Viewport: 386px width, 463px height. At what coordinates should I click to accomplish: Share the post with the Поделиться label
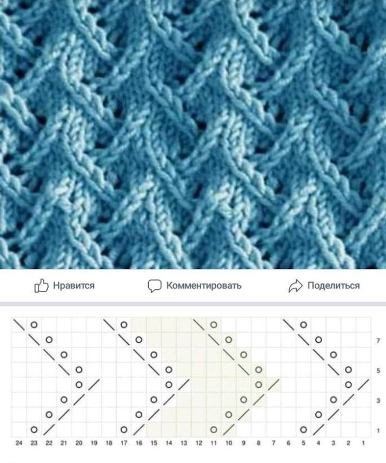tap(334, 286)
